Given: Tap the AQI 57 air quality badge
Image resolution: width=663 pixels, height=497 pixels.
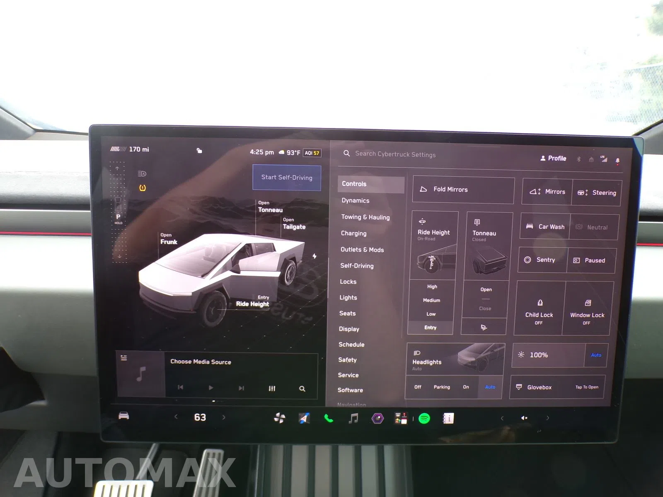Looking at the screenshot, I should click(x=312, y=153).
